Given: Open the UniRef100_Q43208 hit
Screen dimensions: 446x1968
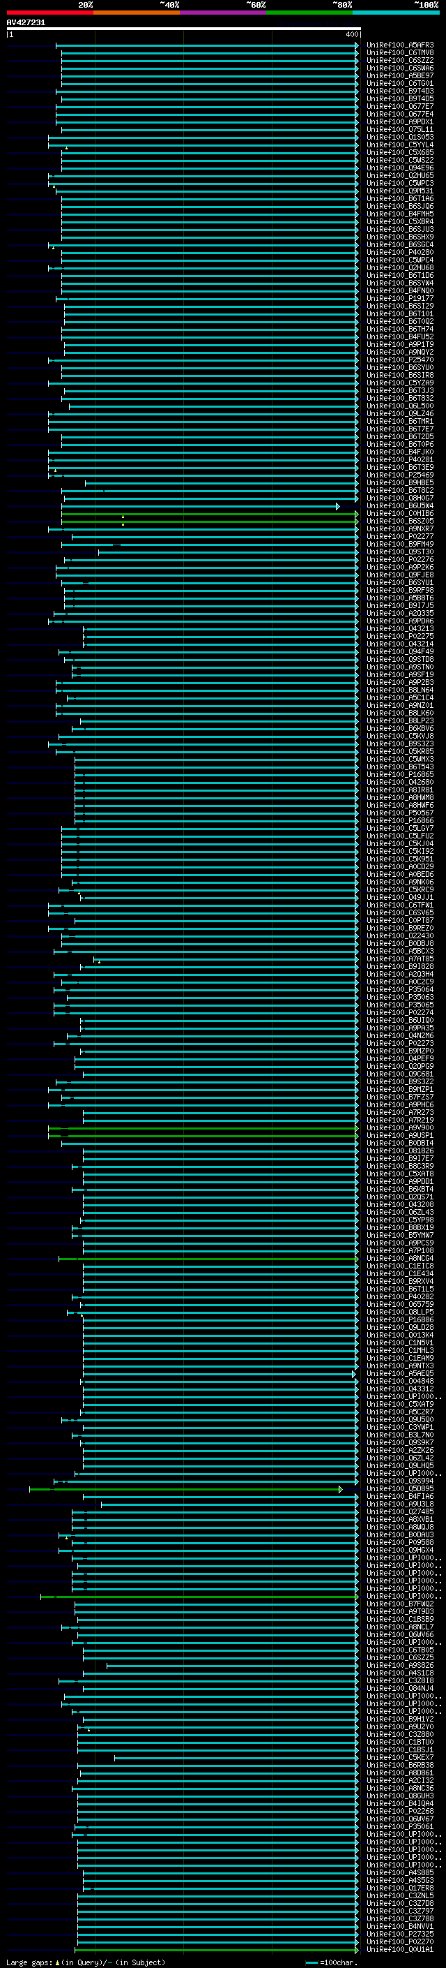Looking at the screenshot, I should 399,1204.
